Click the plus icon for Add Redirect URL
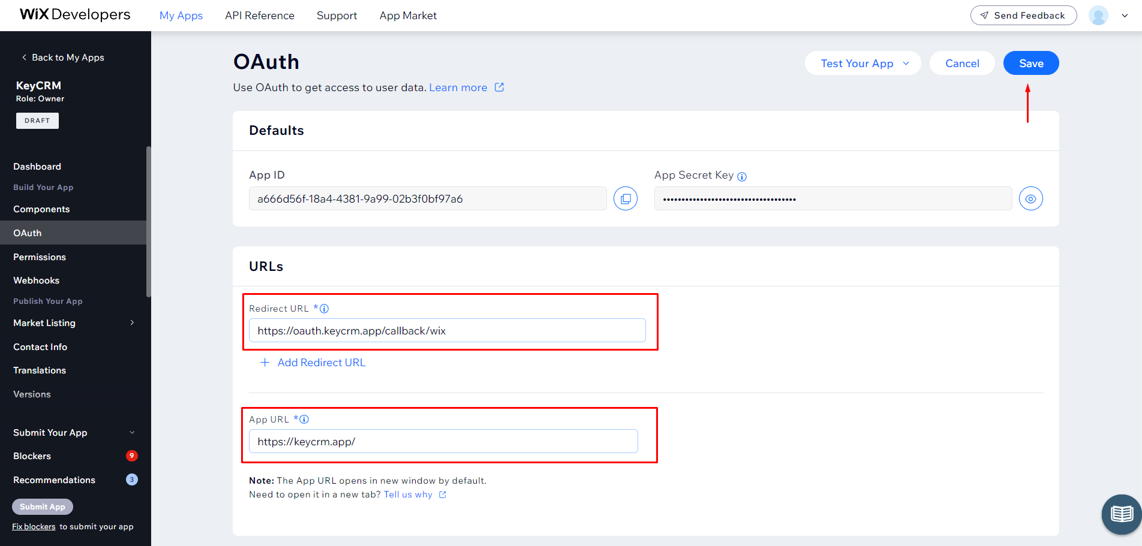Screen dimensions: 1142x546 (x=265, y=363)
